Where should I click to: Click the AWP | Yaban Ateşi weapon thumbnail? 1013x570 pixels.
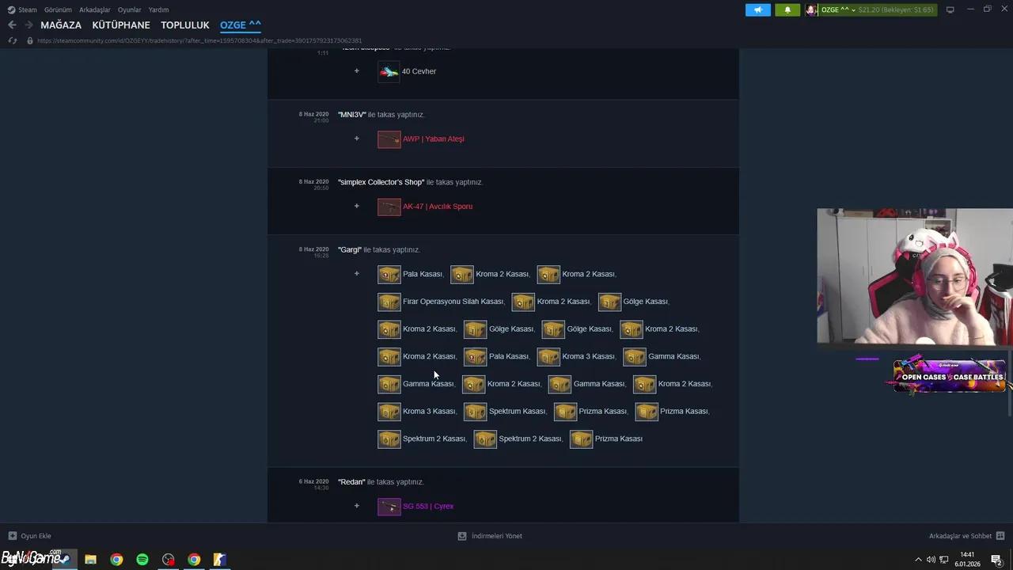(389, 139)
